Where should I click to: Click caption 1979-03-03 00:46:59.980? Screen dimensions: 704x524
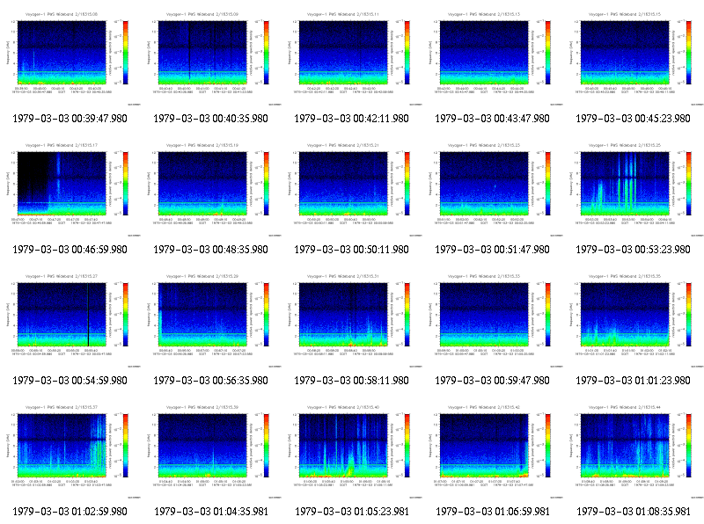tap(70, 250)
